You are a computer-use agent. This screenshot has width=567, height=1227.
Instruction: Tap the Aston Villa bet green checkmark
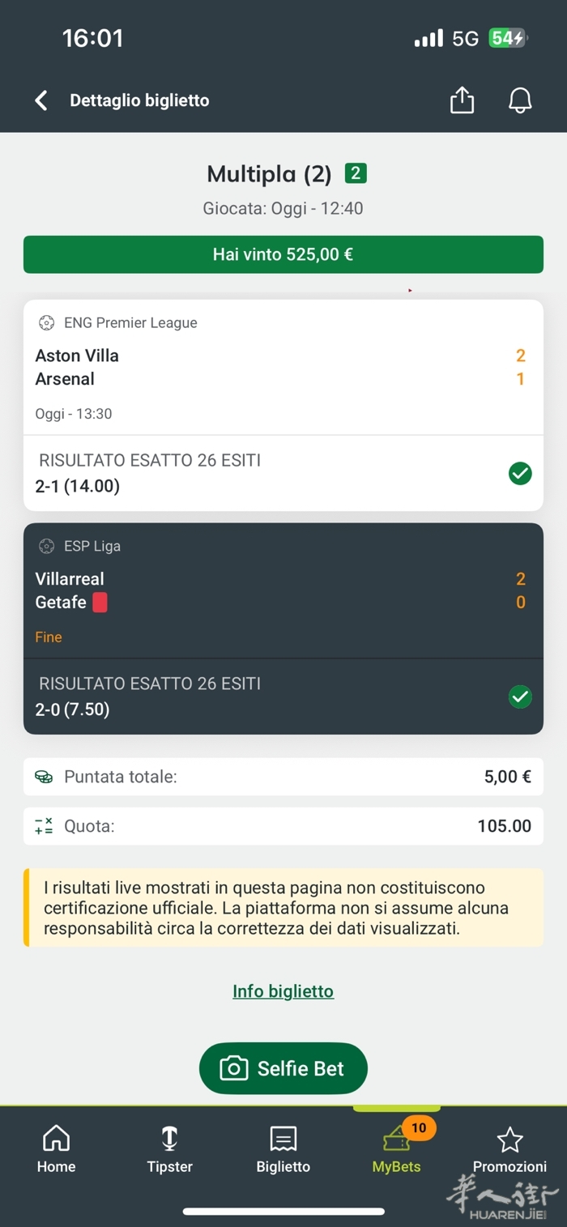(x=520, y=474)
